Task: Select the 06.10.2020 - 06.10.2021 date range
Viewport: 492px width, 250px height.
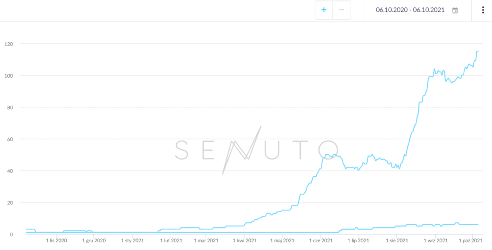Action: pos(410,10)
